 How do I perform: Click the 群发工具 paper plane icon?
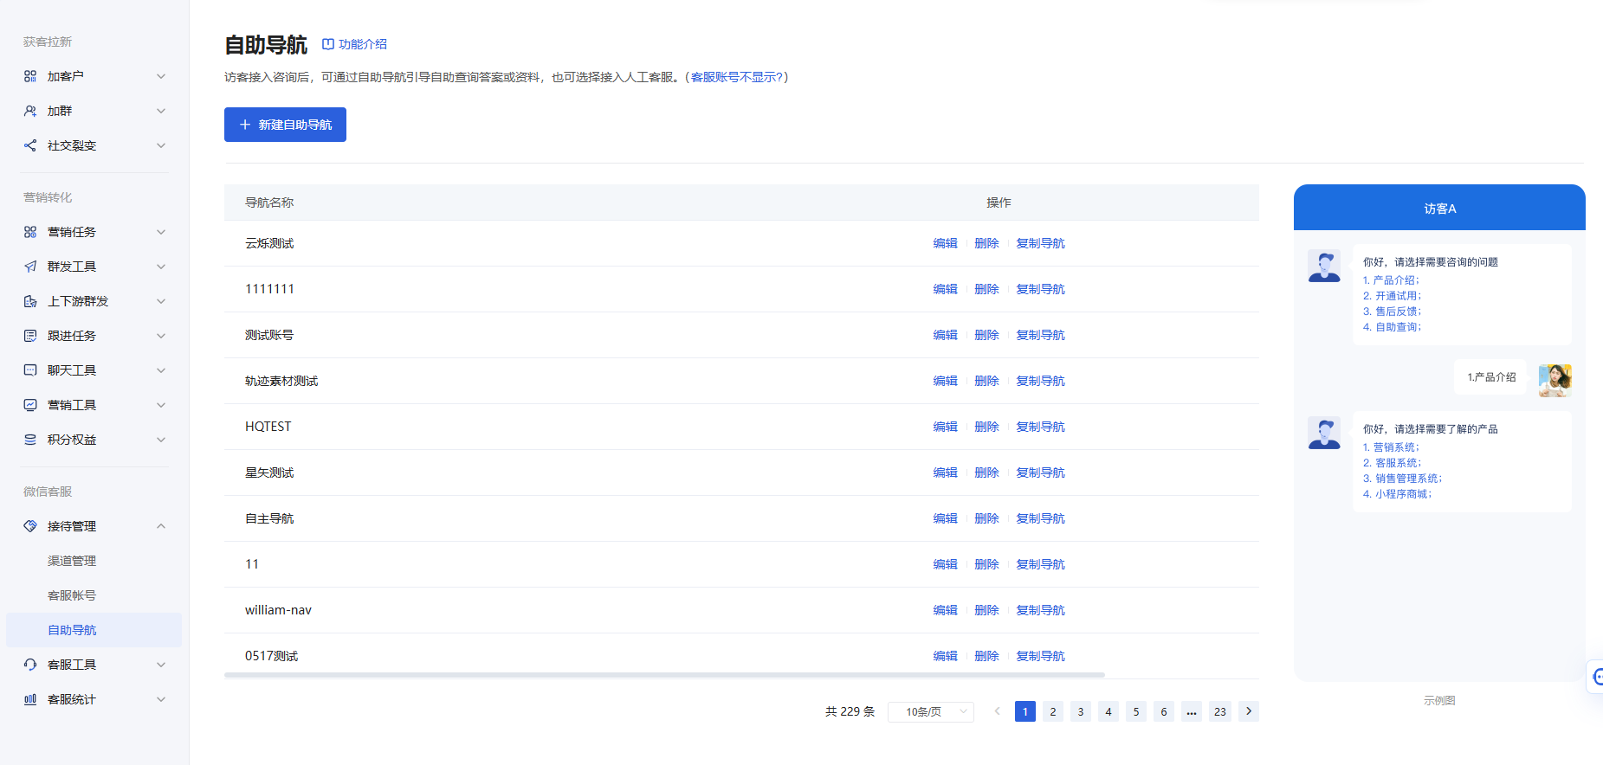pyautogui.click(x=30, y=267)
